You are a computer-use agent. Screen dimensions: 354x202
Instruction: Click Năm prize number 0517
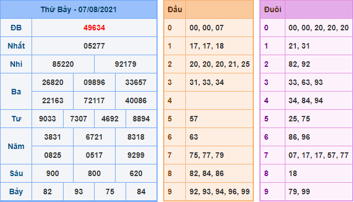pos(94,156)
